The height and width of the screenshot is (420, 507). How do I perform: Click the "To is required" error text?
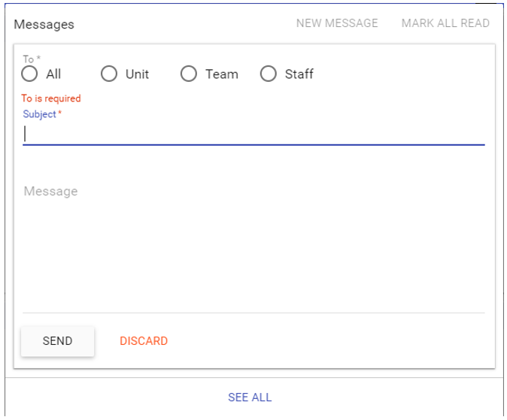(x=51, y=98)
